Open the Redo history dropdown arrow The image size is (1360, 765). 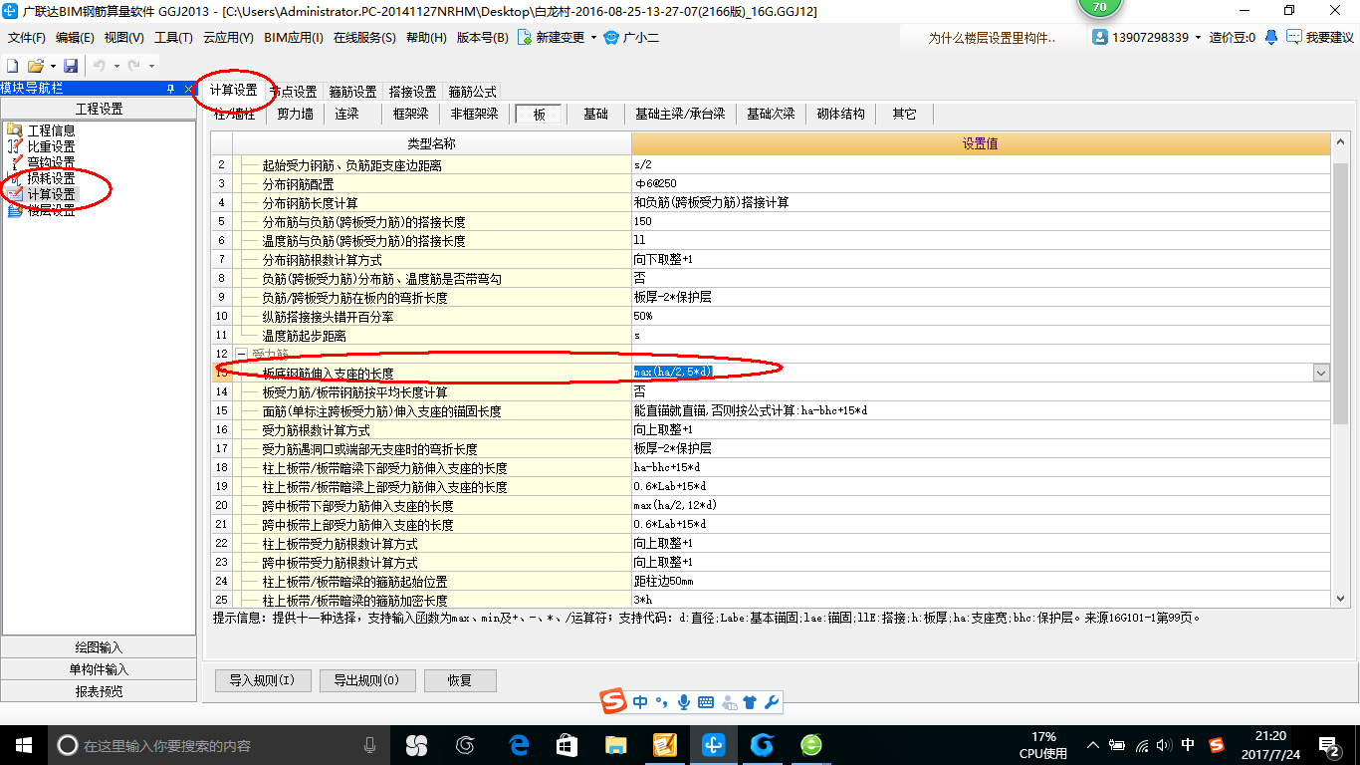[x=150, y=66]
